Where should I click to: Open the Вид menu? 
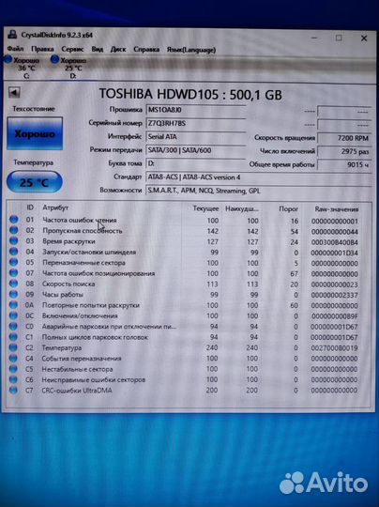(97, 49)
